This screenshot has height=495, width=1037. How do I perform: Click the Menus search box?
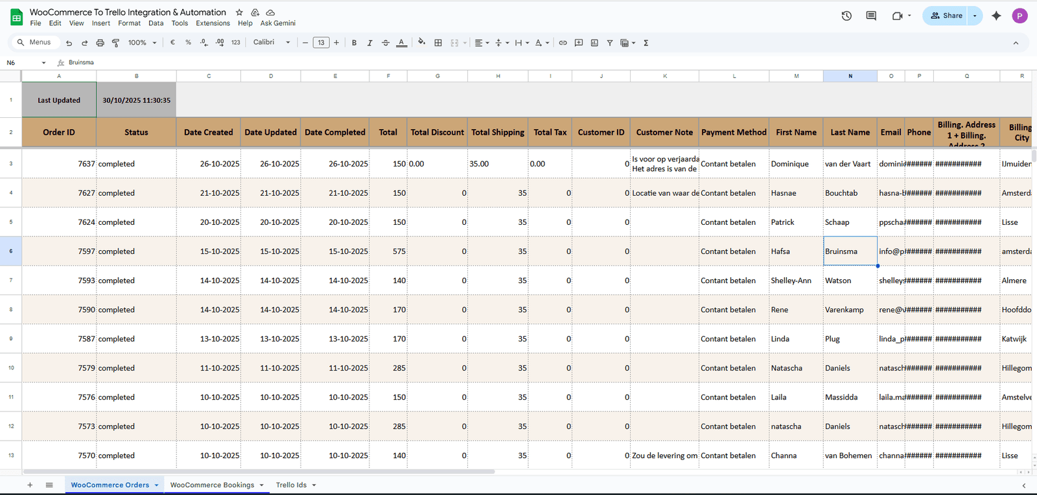click(x=35, y=42)
